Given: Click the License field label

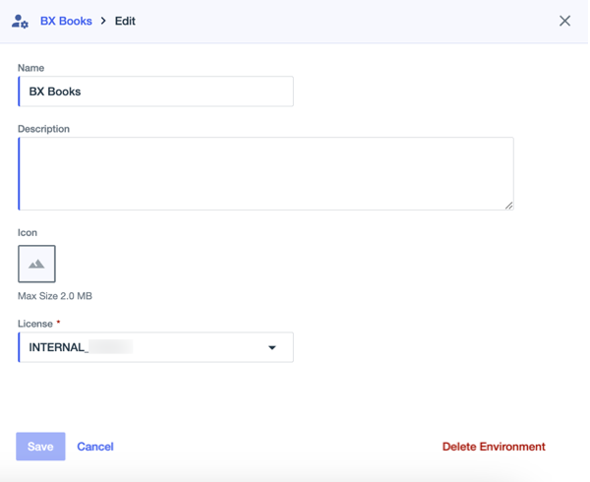Looking at the screenshot, I should [x=34, y=324].
